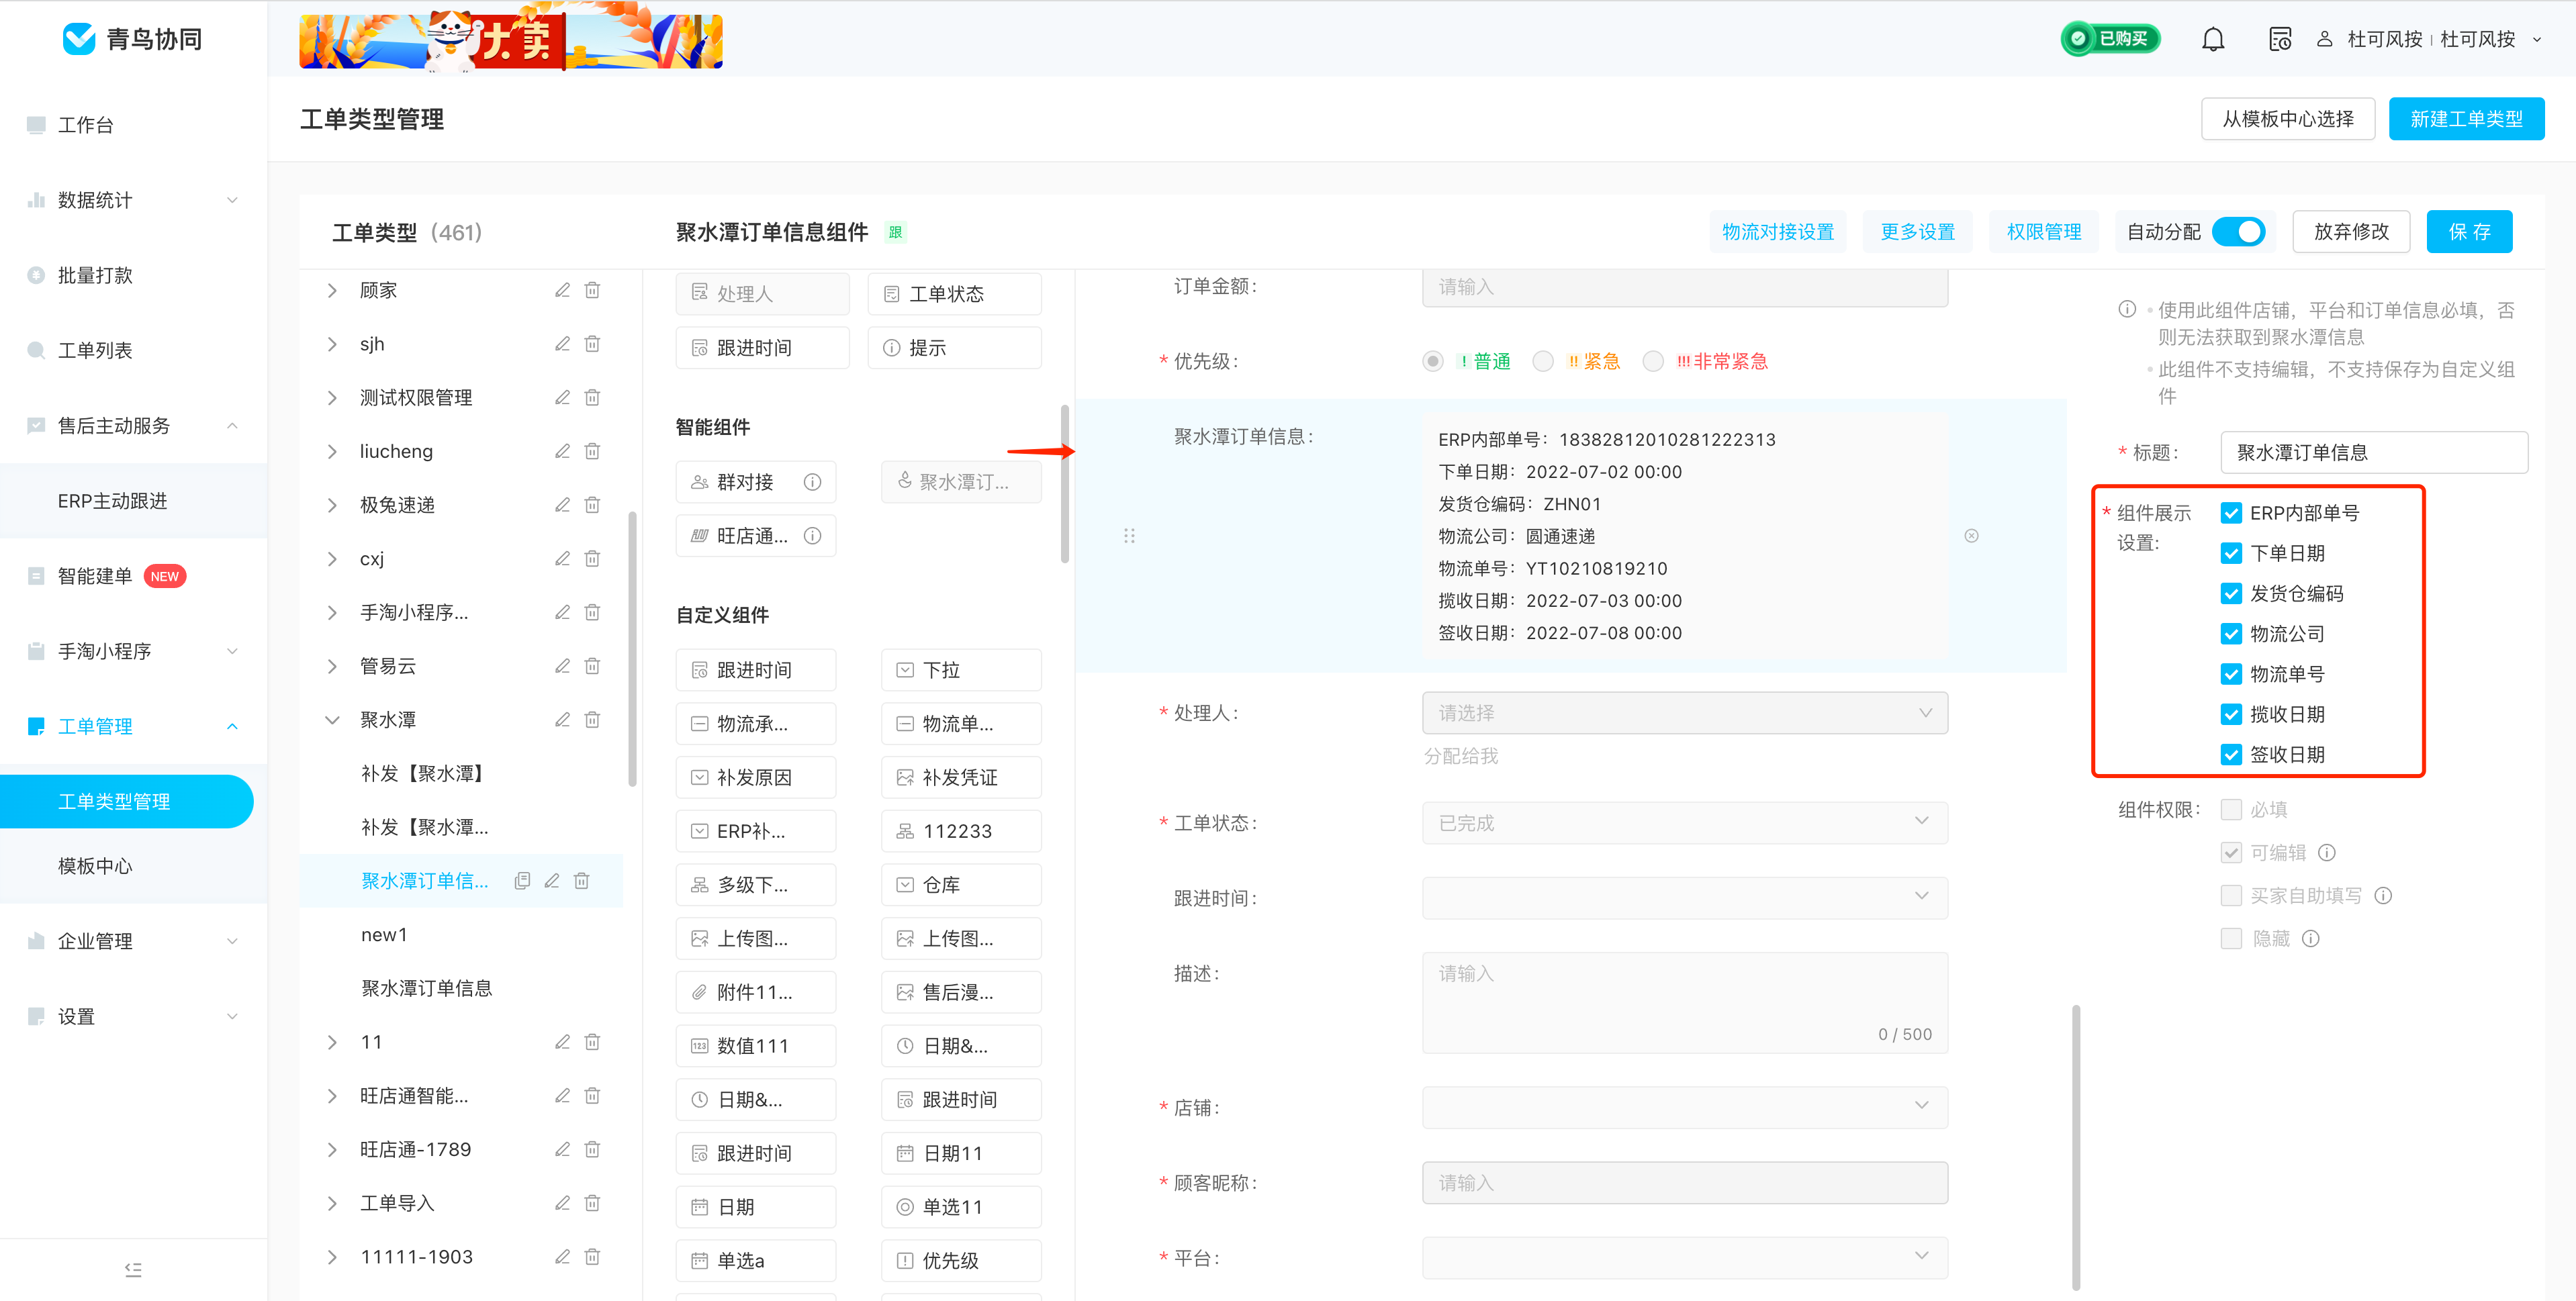Click the form preview scrollbar
The height and width of the screenshot is (1301, 2576).
click(x=2076, y=1147)
